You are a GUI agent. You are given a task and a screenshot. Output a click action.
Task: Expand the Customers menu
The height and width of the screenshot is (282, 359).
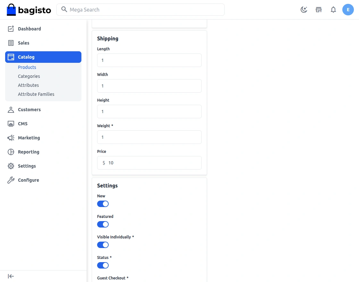click(29, 110)
